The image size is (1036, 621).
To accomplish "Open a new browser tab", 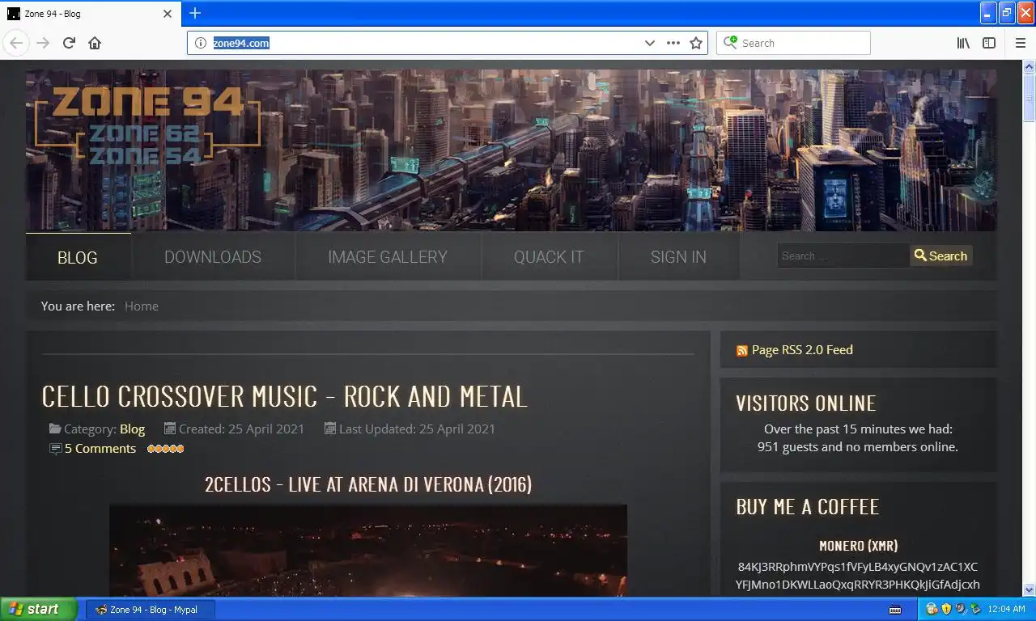I will pyautogui.click(x=195, y=13).
